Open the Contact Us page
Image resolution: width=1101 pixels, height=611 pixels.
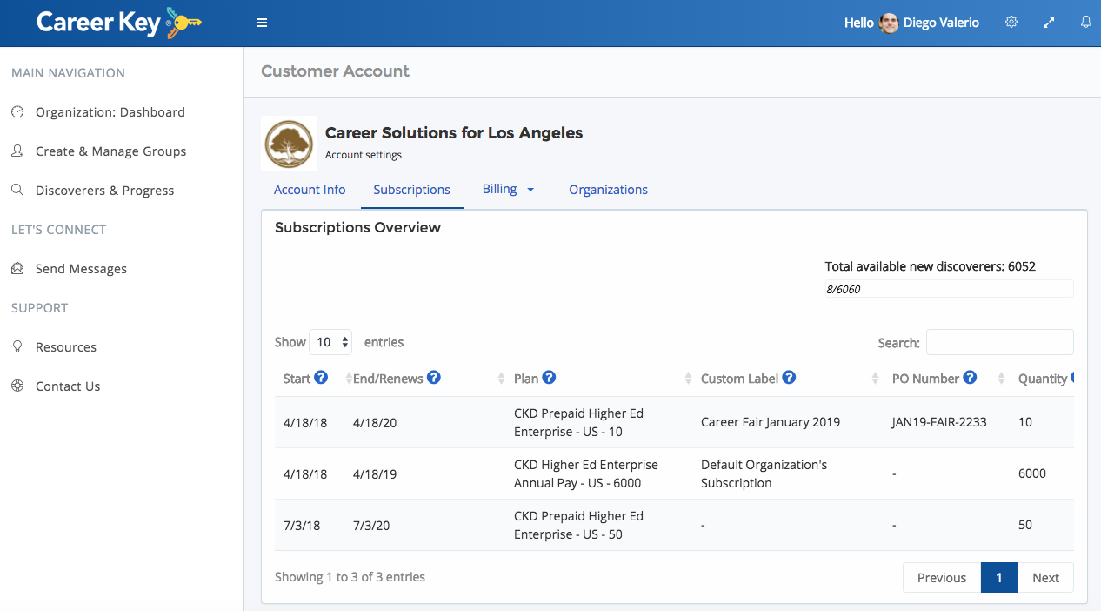pyautogui.click(x=68, y=386)
